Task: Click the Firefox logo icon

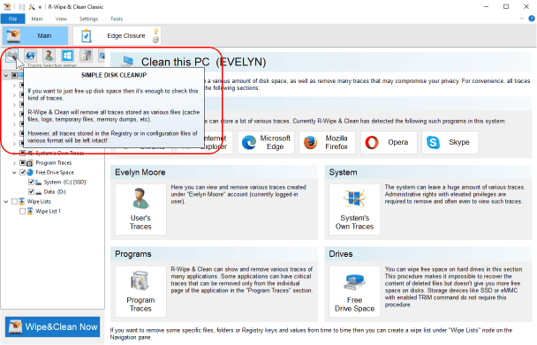Action: (310, 142)
